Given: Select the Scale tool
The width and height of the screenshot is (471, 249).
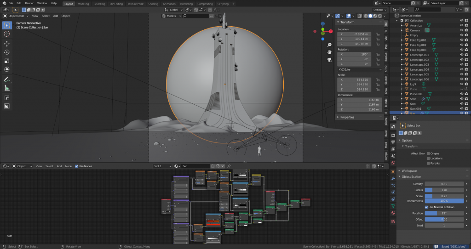Looking at the screenshot, I should coord(7,61).
